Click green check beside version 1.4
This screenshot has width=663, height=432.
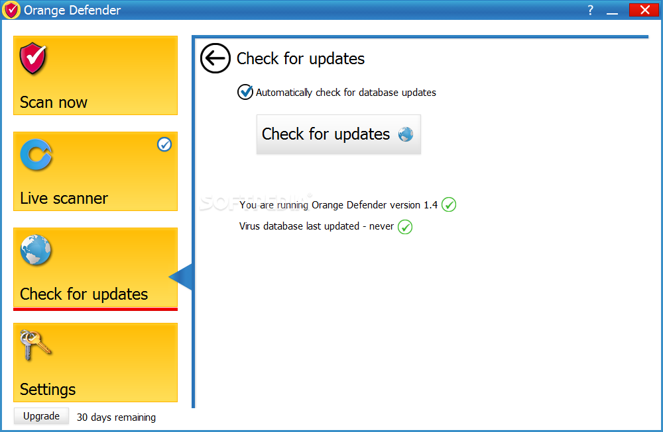tap(449, 205)
